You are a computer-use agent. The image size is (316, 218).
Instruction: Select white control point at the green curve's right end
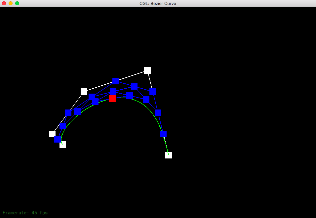(169, 155)
